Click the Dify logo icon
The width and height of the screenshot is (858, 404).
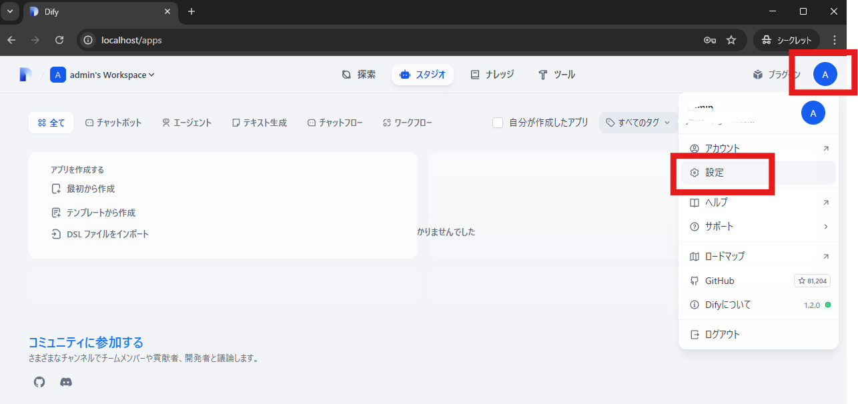tap(25, 75)
